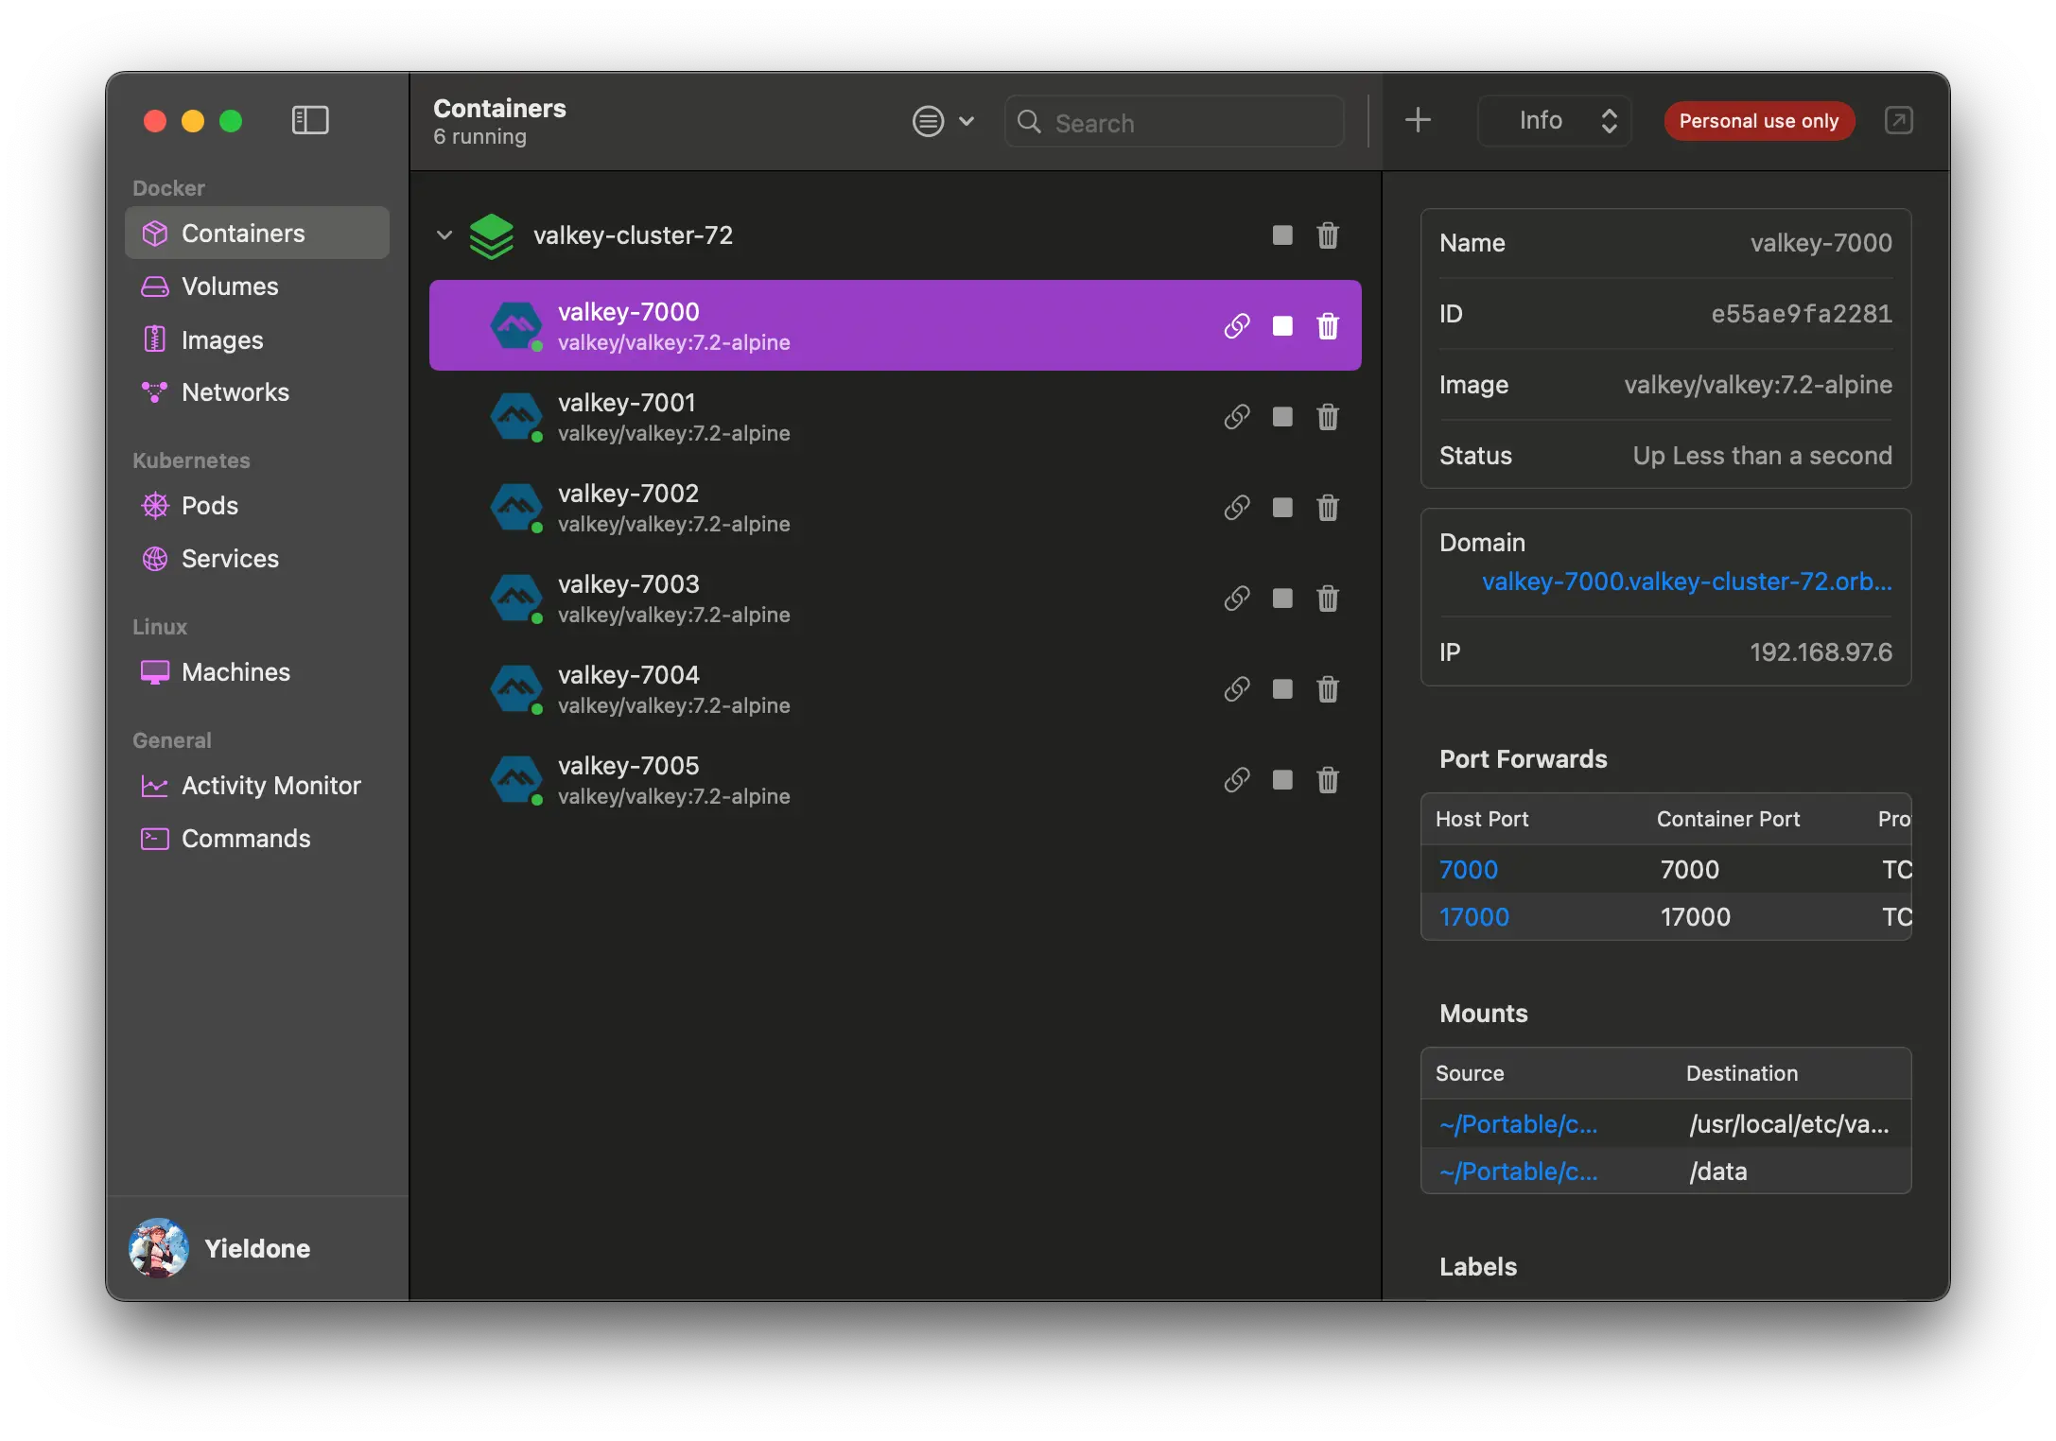Stop the valkey-7001 container
This screenshot has height=1441, width=2056.
coord(1281,417)
